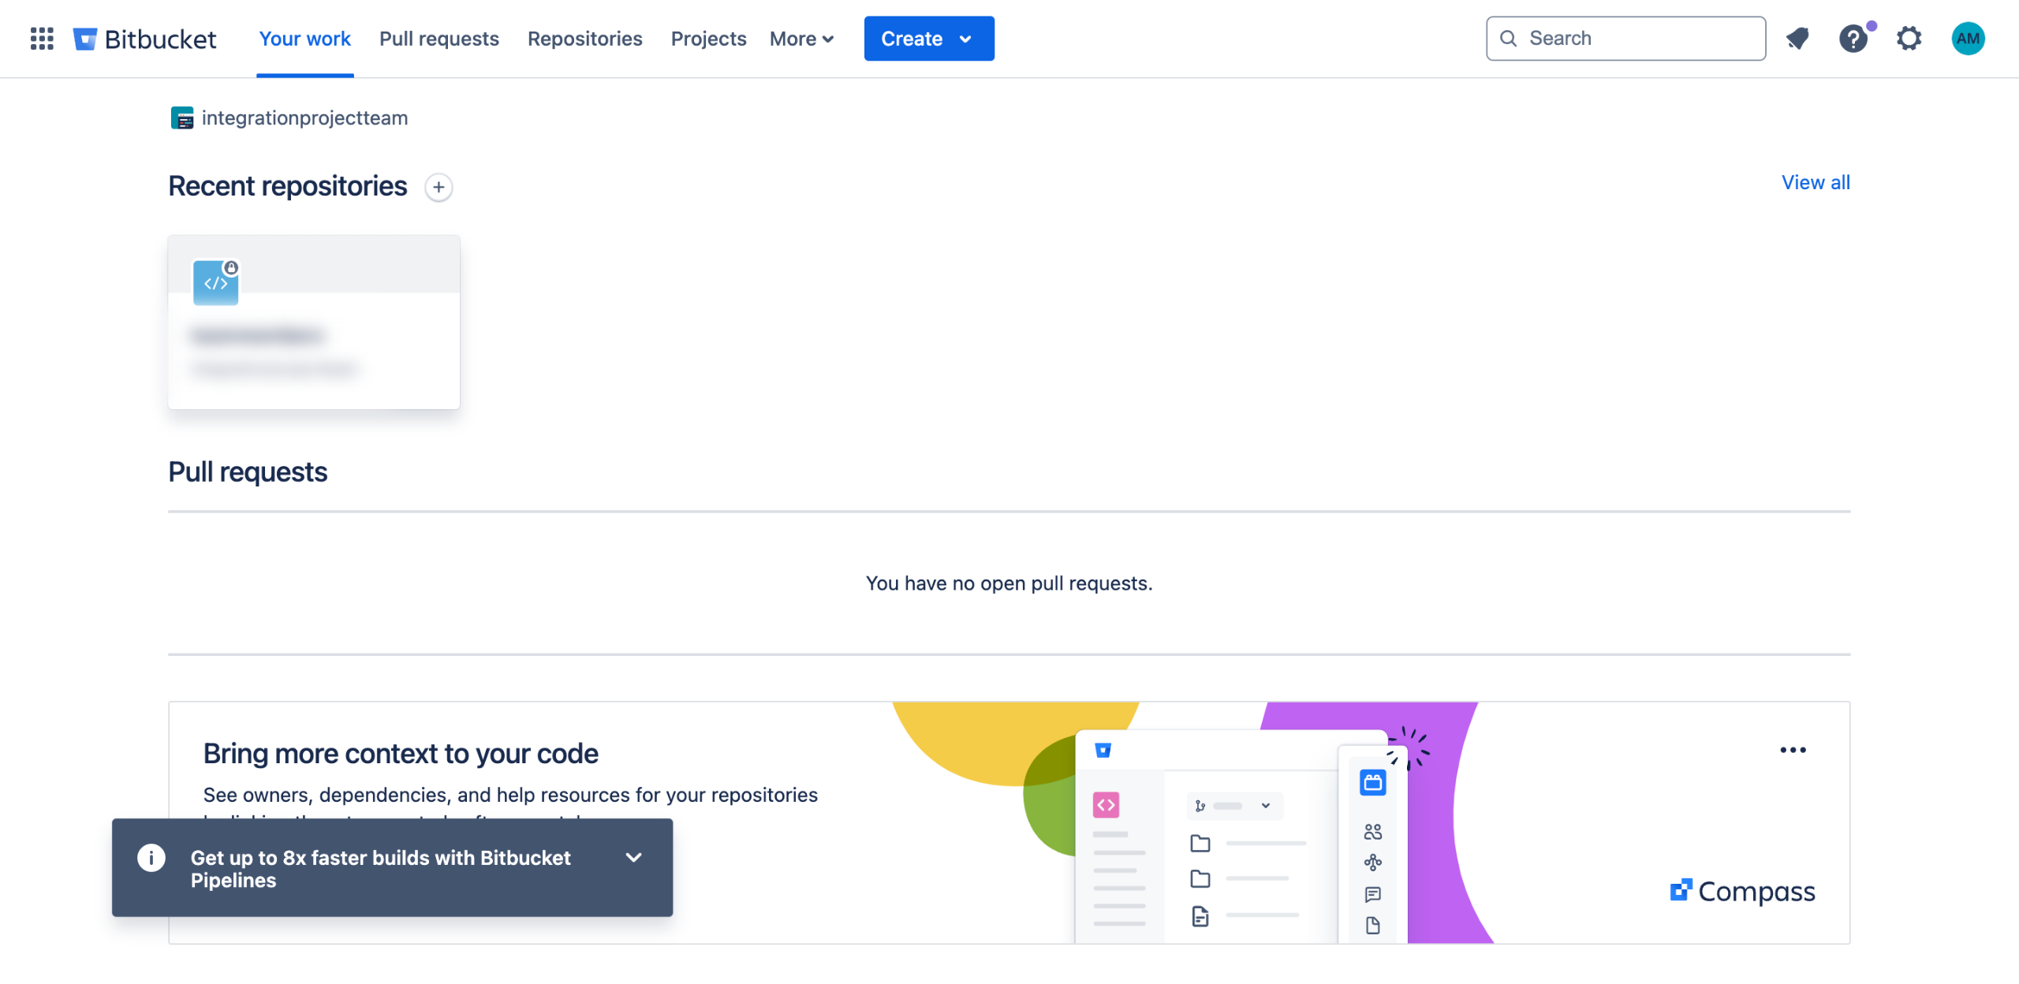
Task: Open the Repositories nav item
Action: [x=584, y=38]
